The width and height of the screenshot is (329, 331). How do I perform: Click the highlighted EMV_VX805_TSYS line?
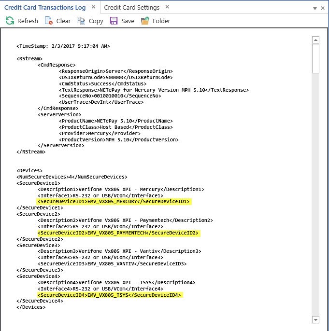110,295
